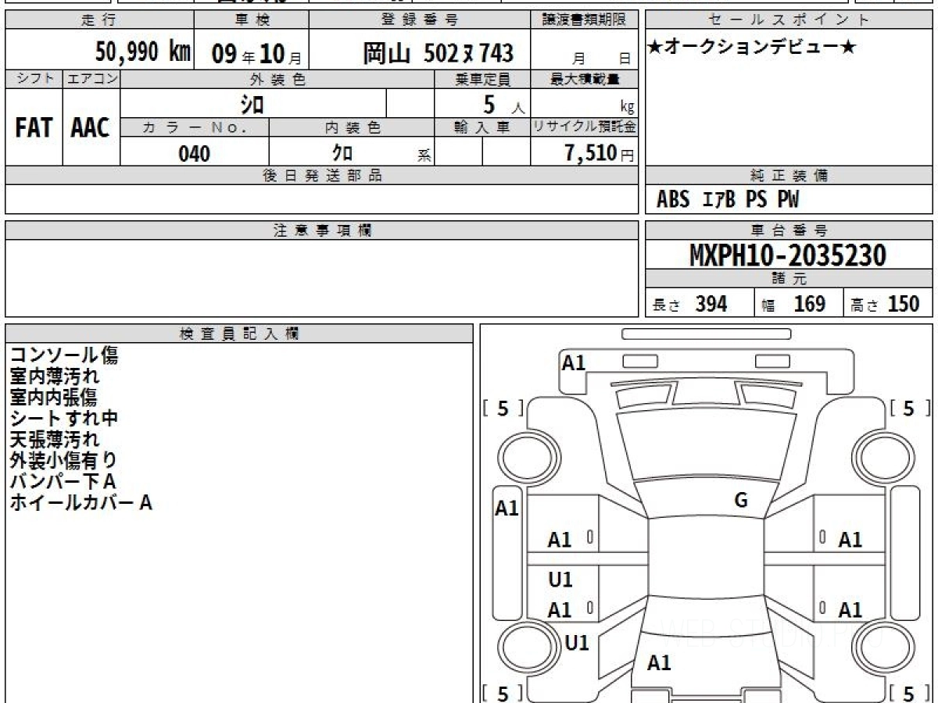Click the ★オークションデビュー★ sales point text
This screenshot has height=703, width=938.
pyautogui.click(x=752, y=48)
